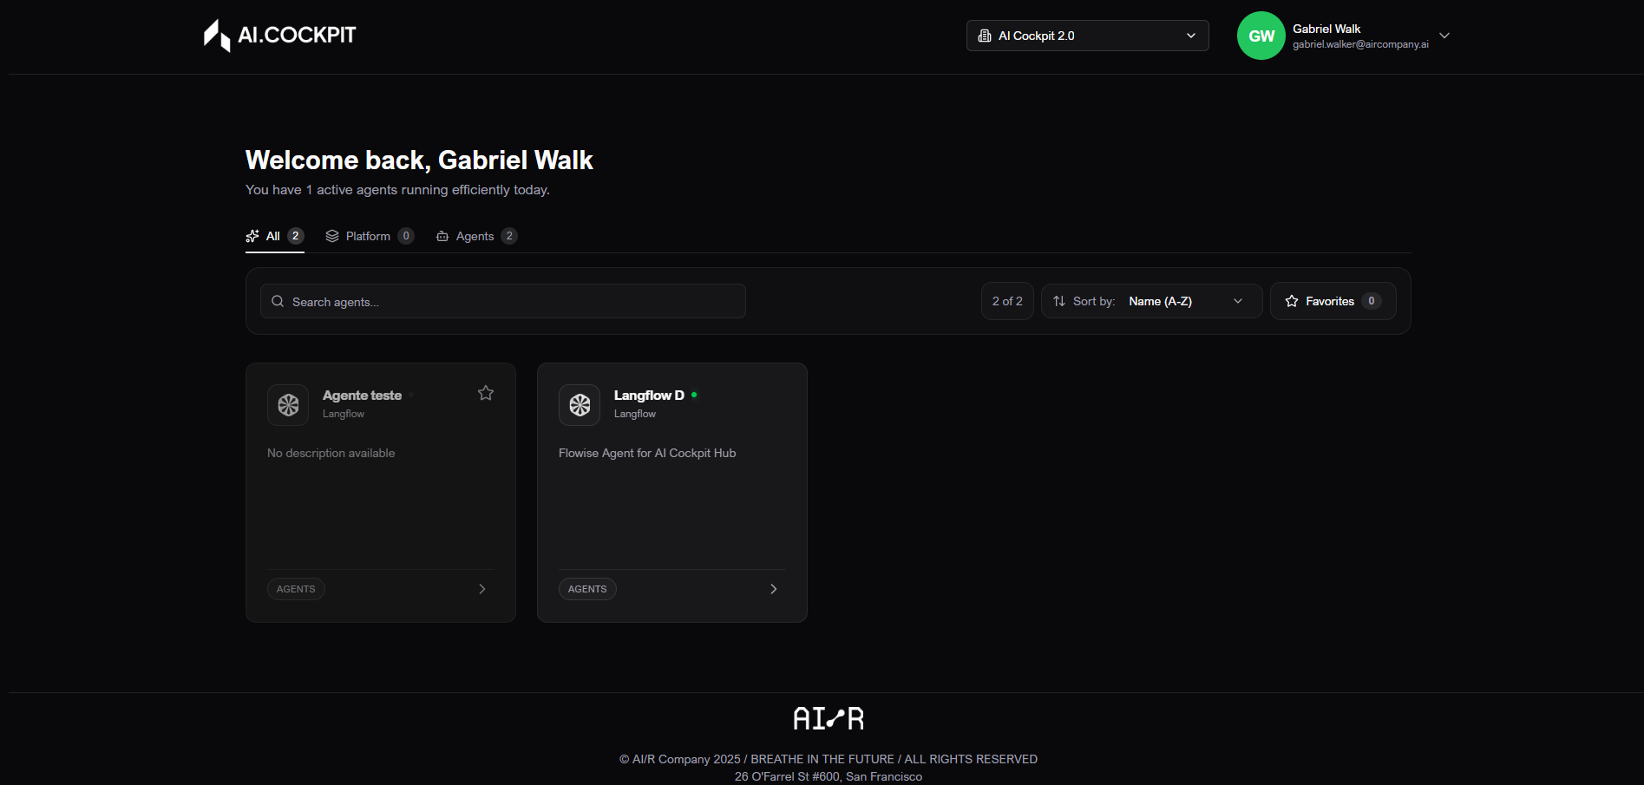Switch to the Agents tab

point(475,236)
